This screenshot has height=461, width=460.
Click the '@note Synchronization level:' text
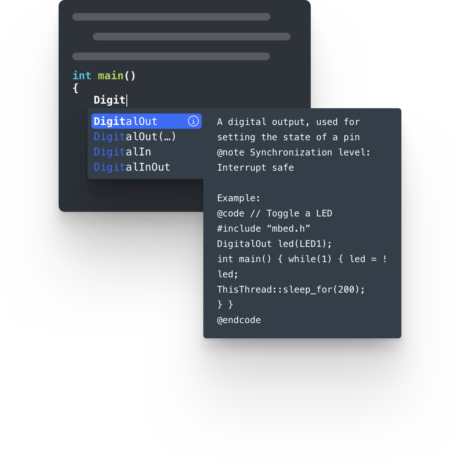click(294, 152)
